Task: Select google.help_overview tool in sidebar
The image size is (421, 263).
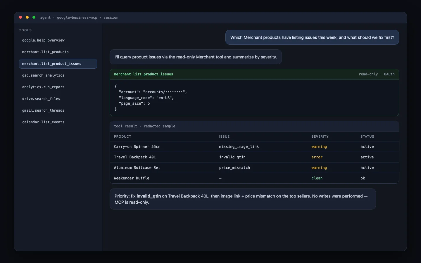Action: [58, 40]
